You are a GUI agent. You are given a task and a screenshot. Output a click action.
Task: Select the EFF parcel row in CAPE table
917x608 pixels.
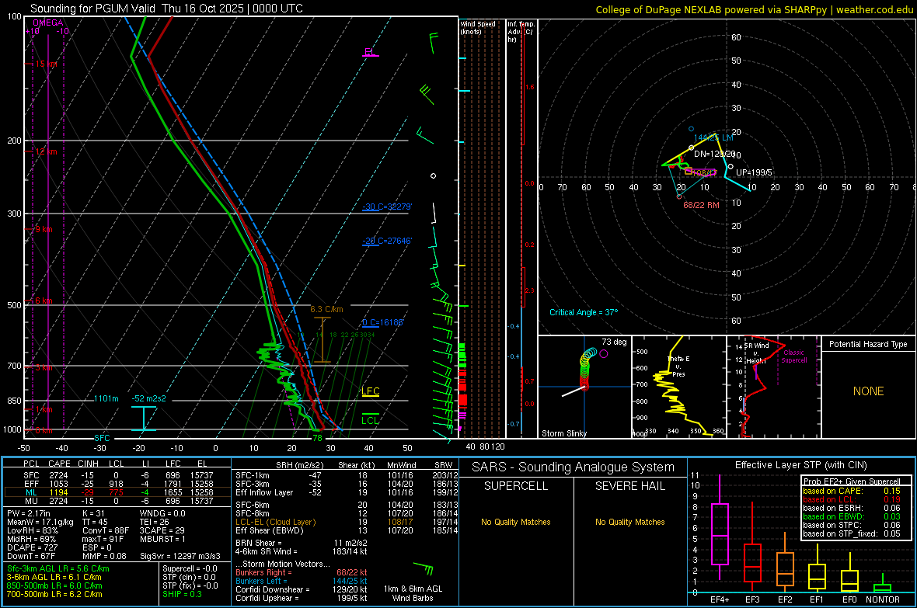click(117, 484)
